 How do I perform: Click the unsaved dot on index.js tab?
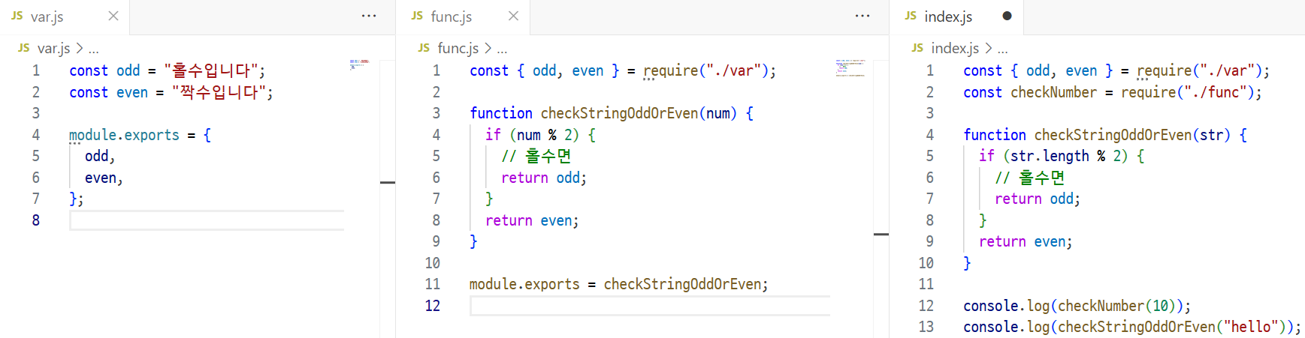coord(1007,16)
